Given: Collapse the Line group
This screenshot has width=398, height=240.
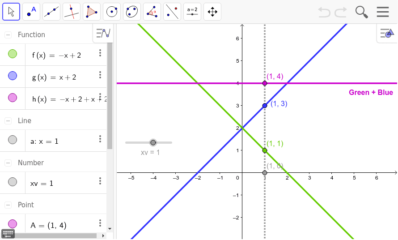Looking at the screenshot, I should [8, 120].
